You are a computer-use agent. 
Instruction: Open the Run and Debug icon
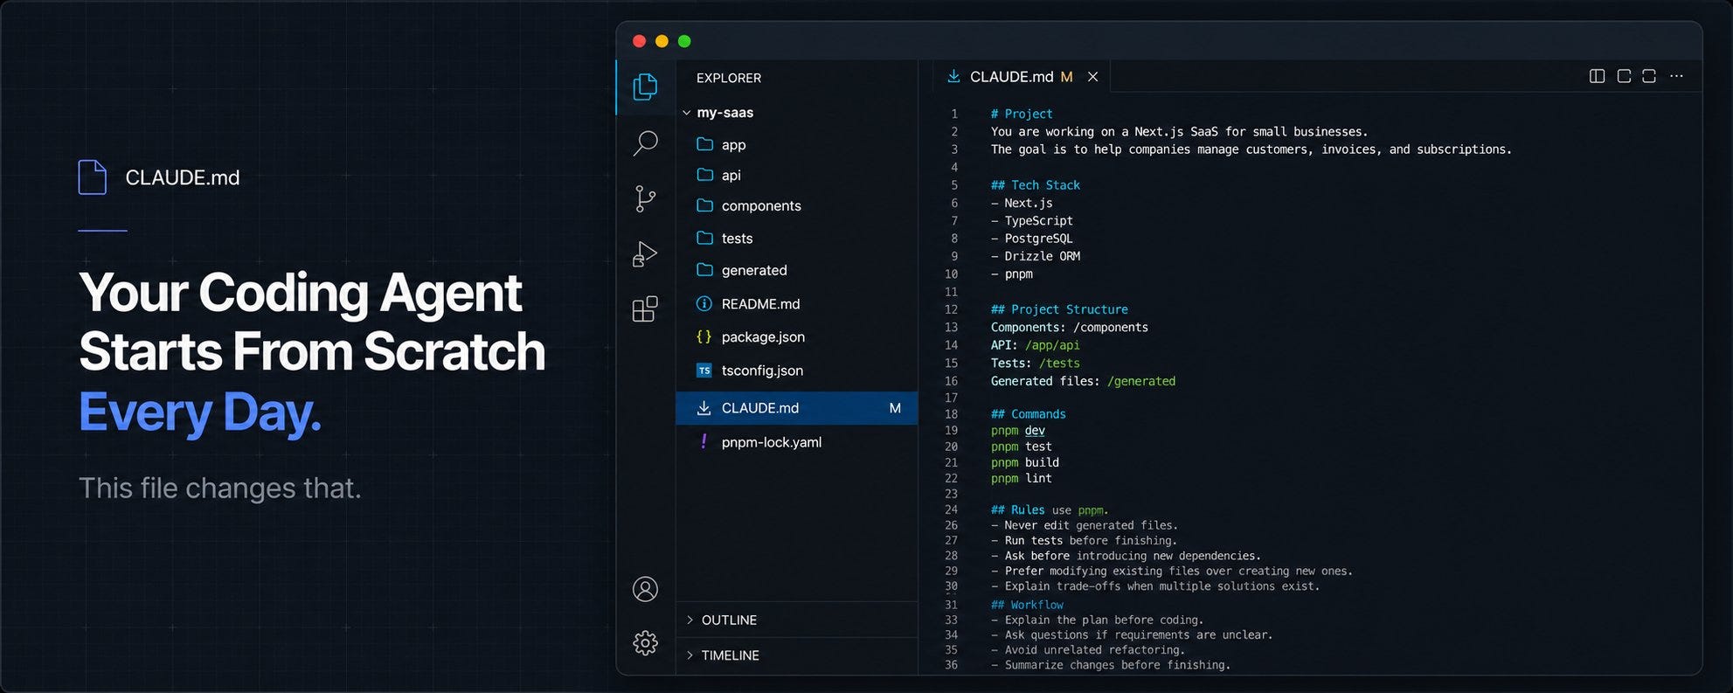pos(645,254)
